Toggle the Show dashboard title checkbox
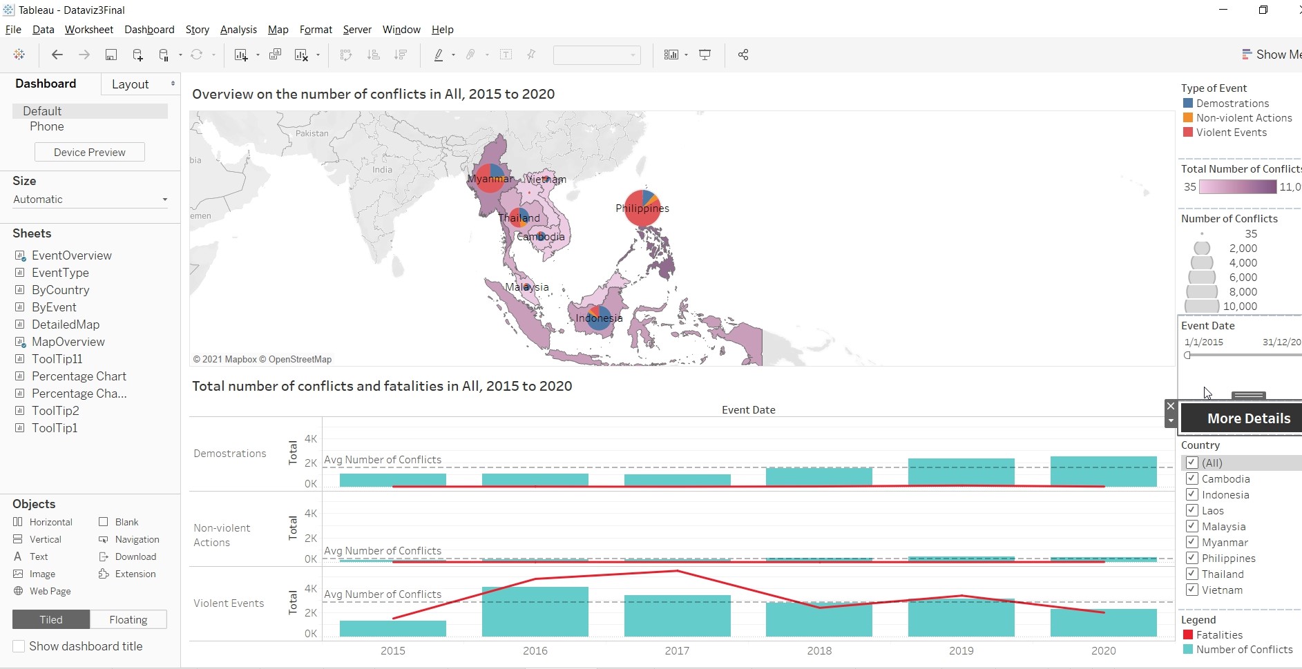This screenshot has height=669, width=1302. [x=19, y=646]
